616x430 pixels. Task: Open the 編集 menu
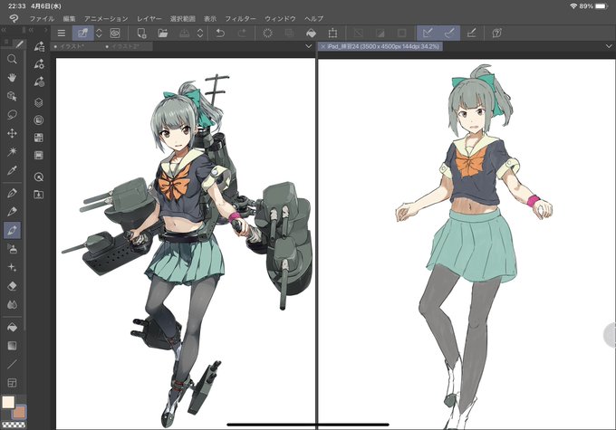point(69,18)
